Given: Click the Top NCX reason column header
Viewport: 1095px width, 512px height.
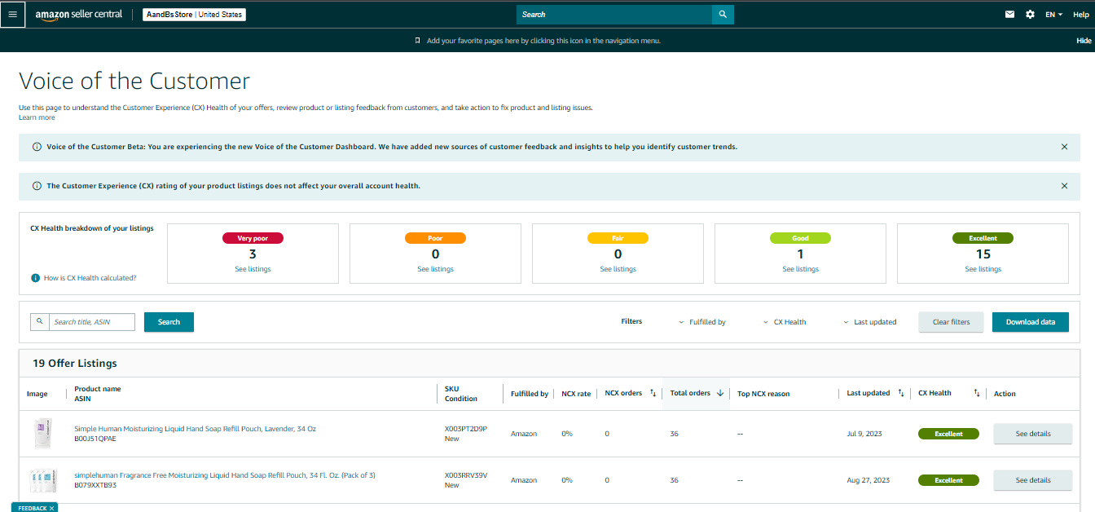Looking at the screenshot, I should tap(763, 393).
